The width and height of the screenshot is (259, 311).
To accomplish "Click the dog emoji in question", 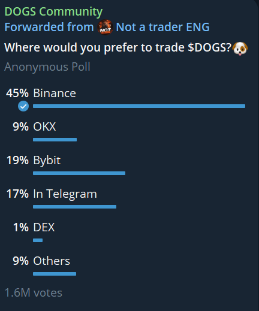I will pyautogui.click(x=240, y=49).
